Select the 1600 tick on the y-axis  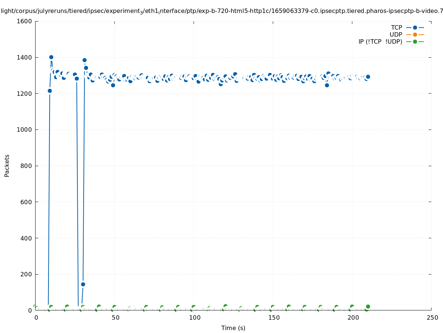(25, 21)
